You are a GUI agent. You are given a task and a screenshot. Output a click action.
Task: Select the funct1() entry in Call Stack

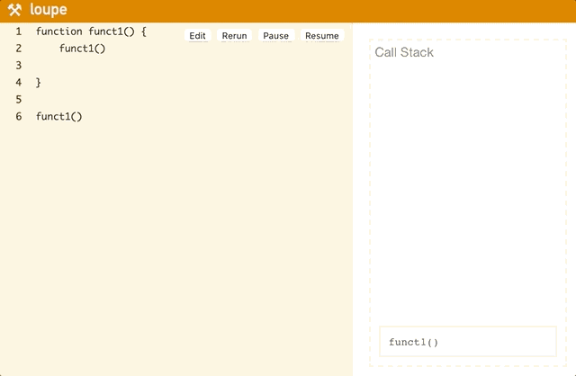[x=468, y=342]
